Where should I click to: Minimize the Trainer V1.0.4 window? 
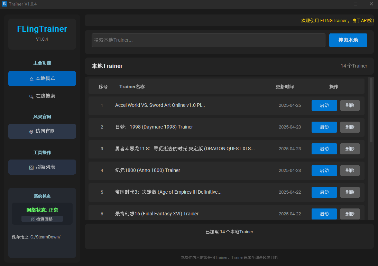(x=340, y=4)
